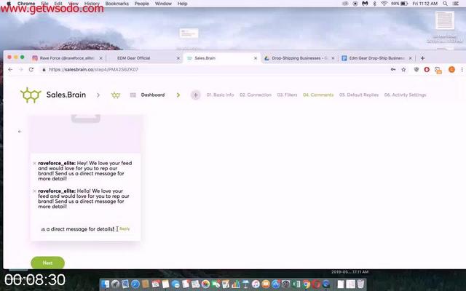Viewport: 466px width, 291px height.
Task: Close the Sales.Brain browser tab
Action: tap(256, 58)
